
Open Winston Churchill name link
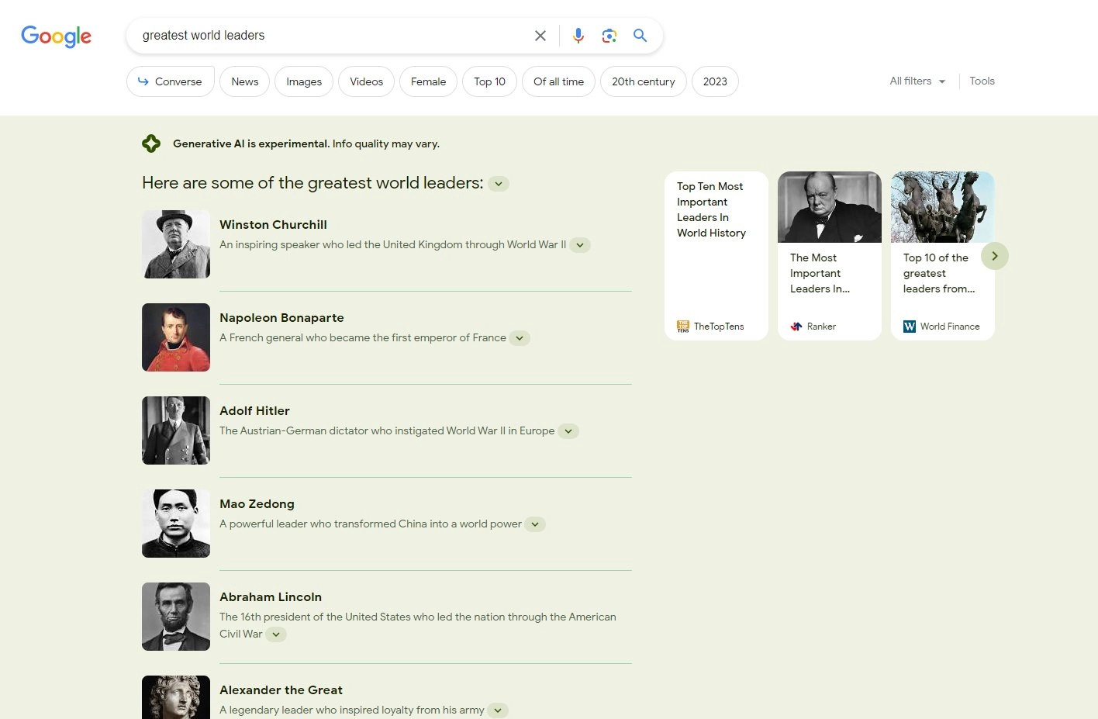coord(273,224)
